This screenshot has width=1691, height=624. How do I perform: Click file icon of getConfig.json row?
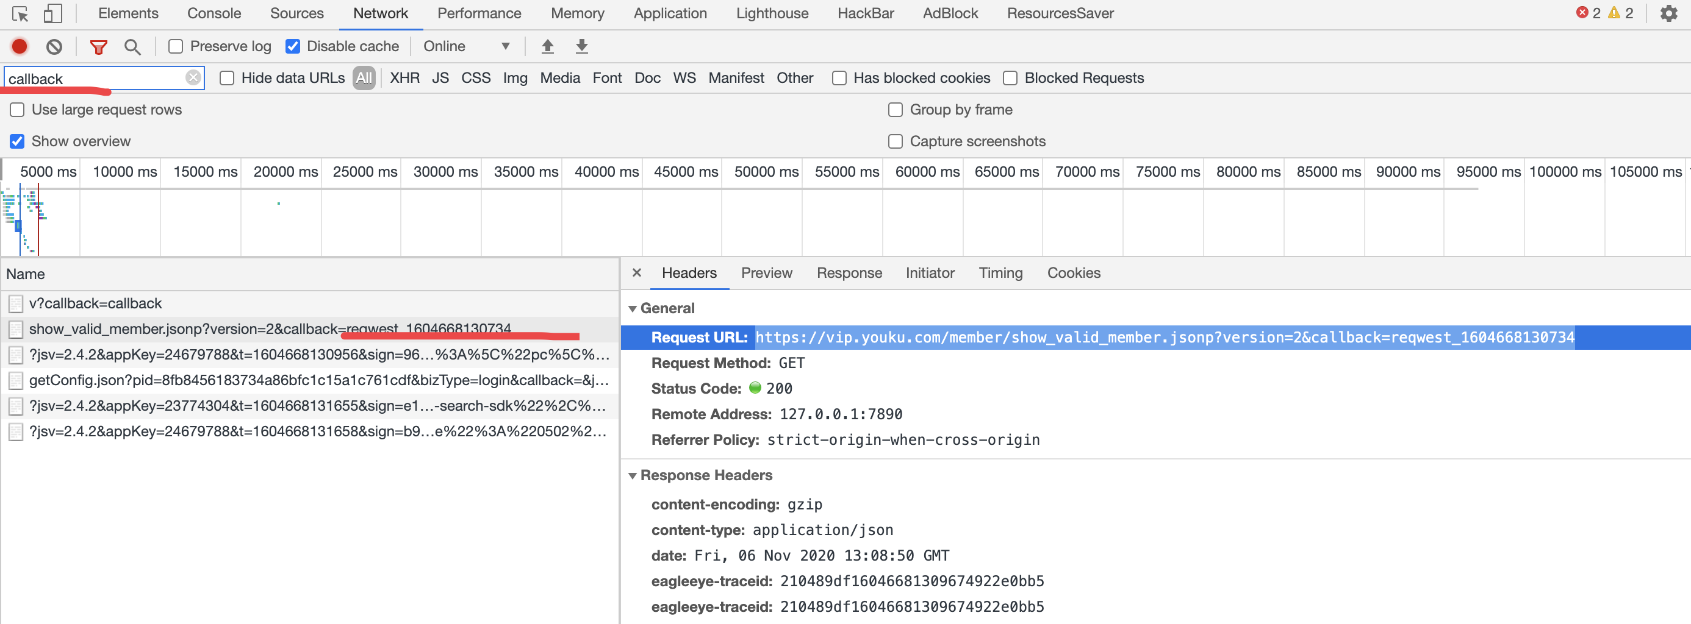pyautogui.click(x=16, y=380)
